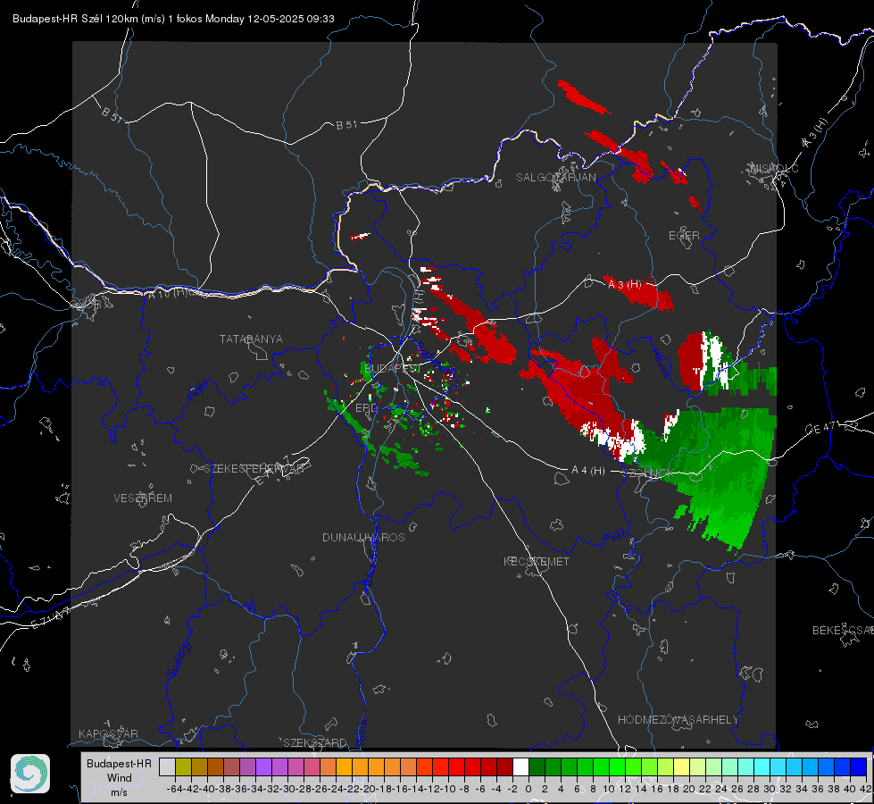Pick the dark blue 40-42 m/s swatch
This screenshot has width=874, height=804.
pos(859,766)
